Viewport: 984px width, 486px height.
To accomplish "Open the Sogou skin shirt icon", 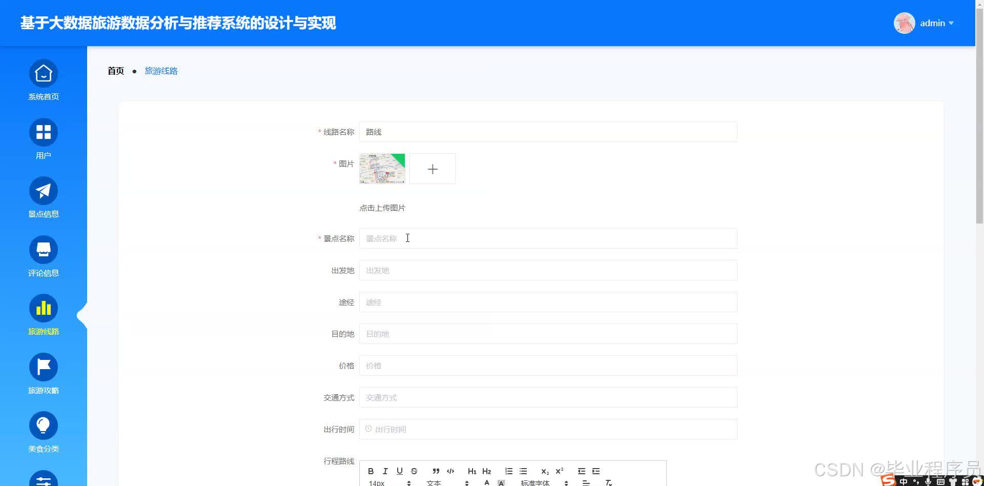I will coord(953,482).
